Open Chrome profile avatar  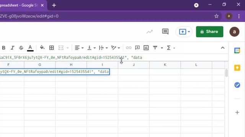[229, 16]
